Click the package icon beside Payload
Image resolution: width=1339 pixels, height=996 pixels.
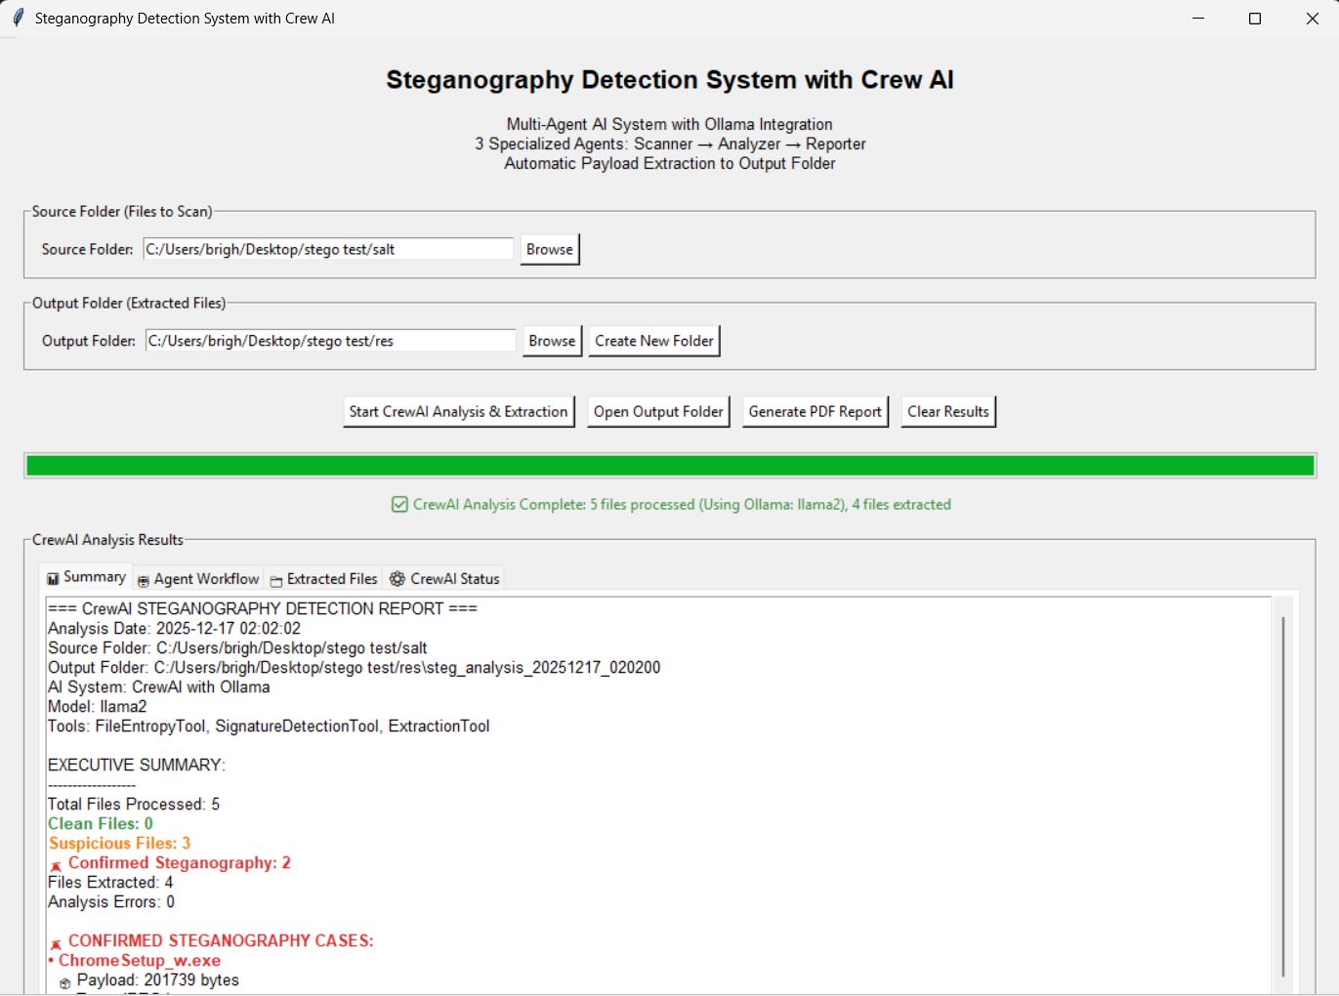(64, 982)
